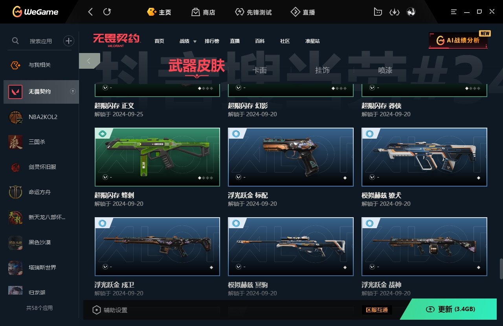Open the download manager icon

pos(394,12)
